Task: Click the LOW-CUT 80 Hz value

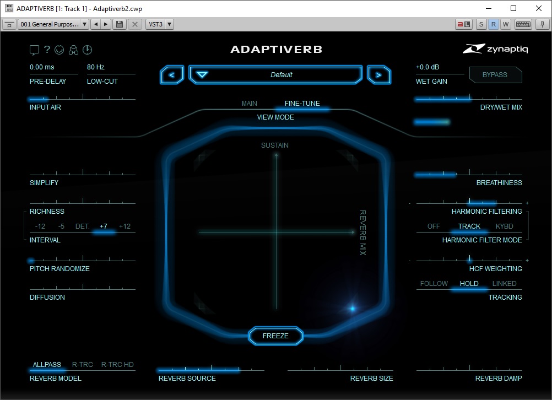Action: tap(96, 67)
